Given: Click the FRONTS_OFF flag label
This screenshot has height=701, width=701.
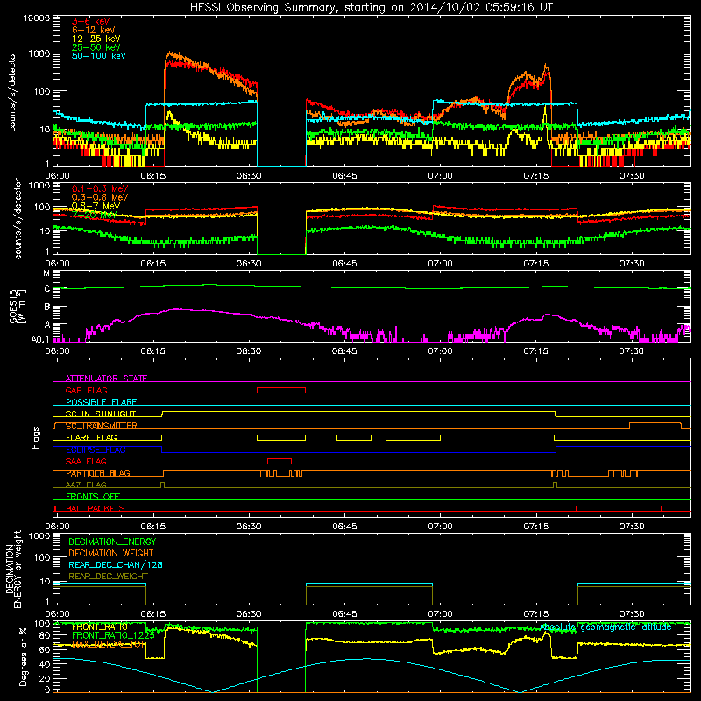Looking at the screenshot, I should (93, 496).
